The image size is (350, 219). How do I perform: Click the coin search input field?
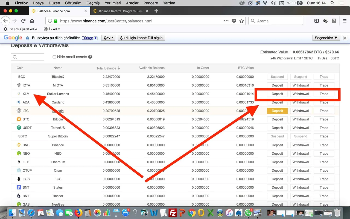point(28,57)
